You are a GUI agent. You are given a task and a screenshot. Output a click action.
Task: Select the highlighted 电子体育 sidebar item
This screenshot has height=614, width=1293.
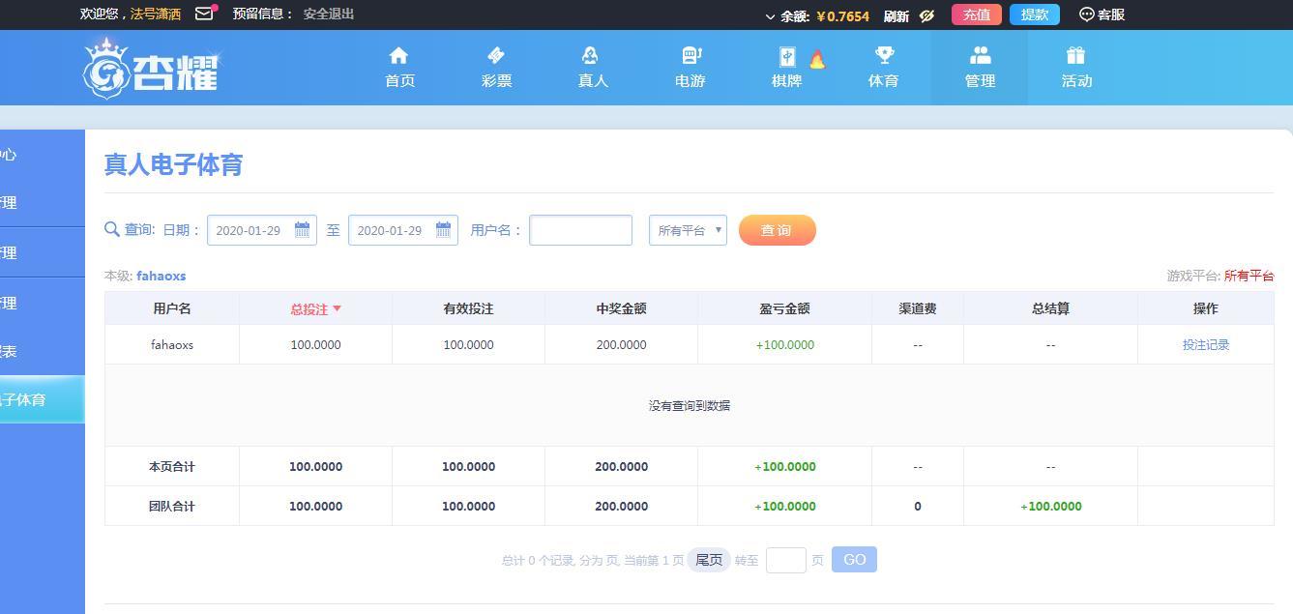43,399
